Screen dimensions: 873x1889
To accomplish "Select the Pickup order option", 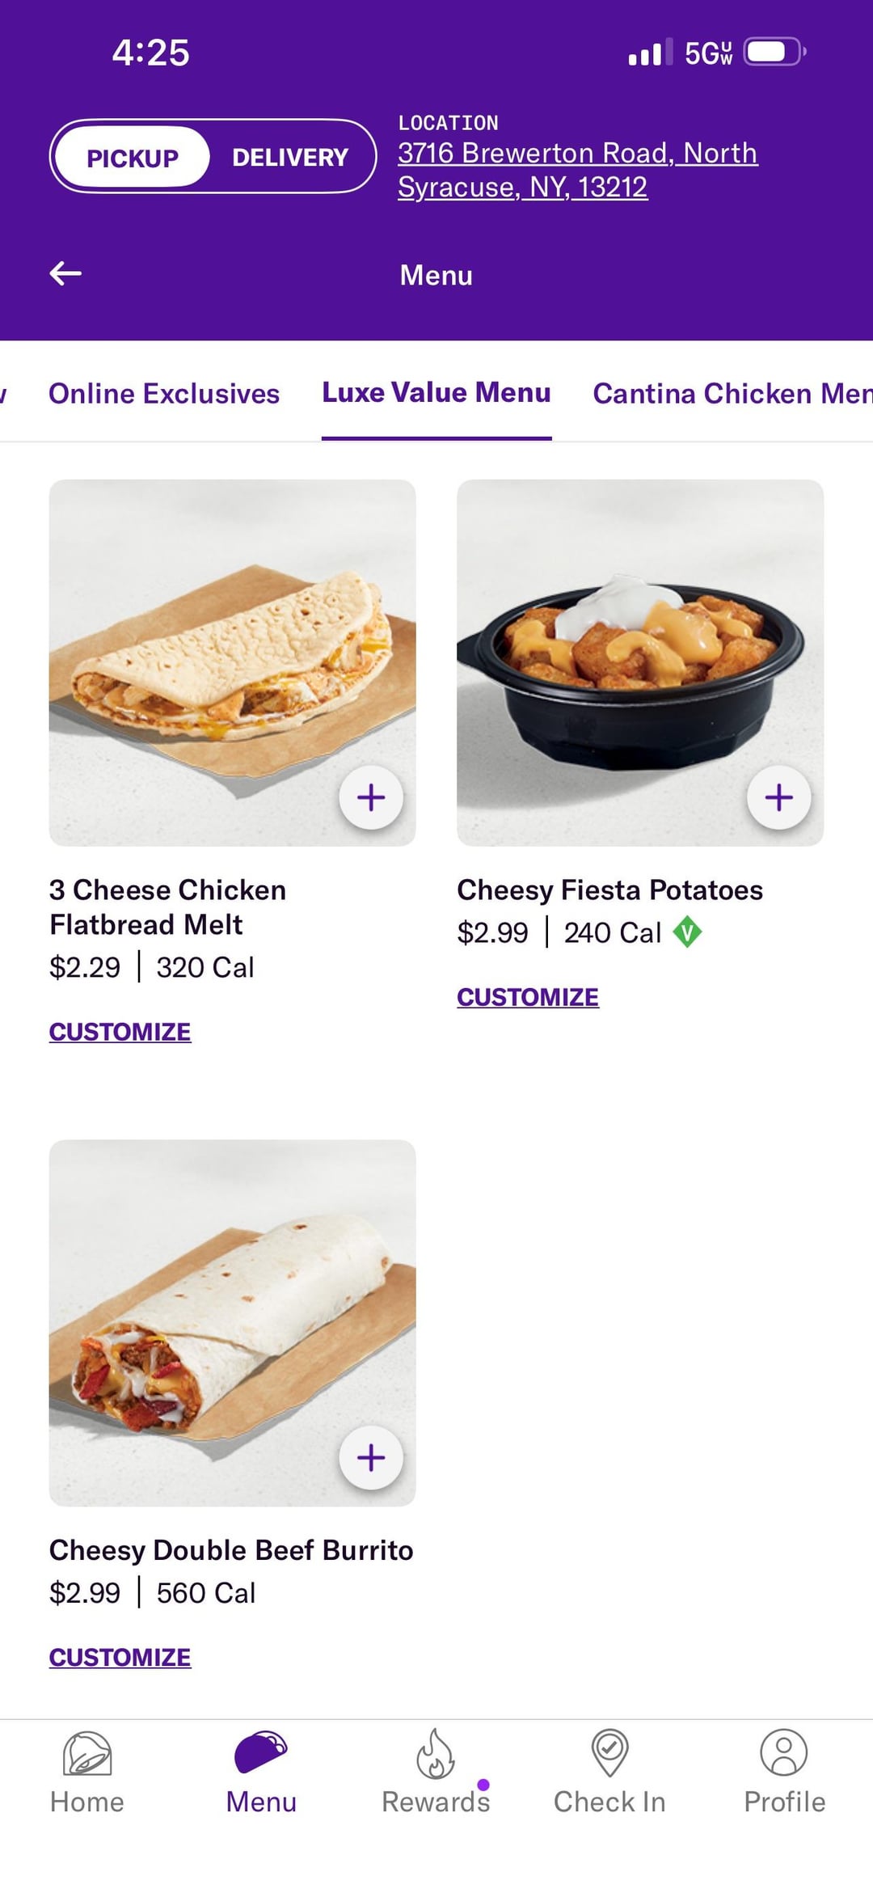I will [x=133, y=158].
